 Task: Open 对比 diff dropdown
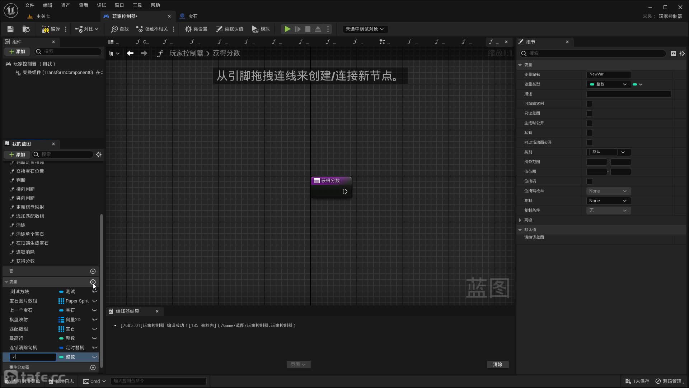(x=87, y=29)
